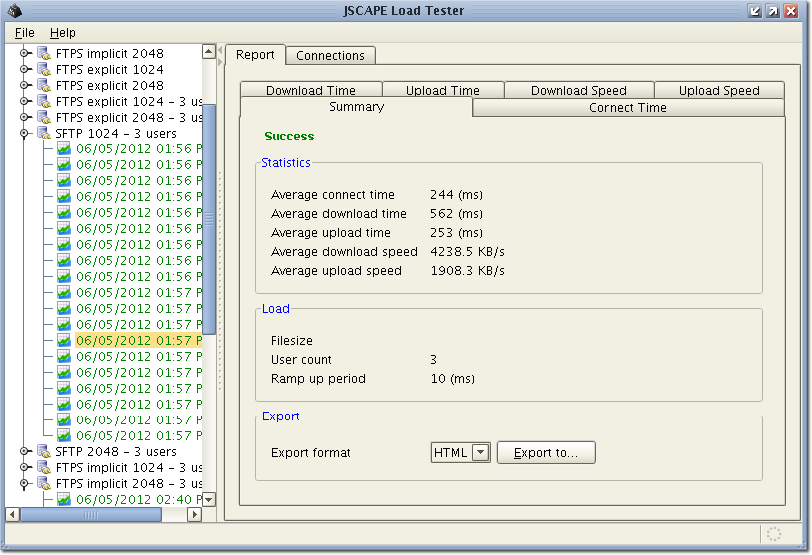Click the activity spinner in status bar
The image size is (812, 555).
tap(774, 534)
